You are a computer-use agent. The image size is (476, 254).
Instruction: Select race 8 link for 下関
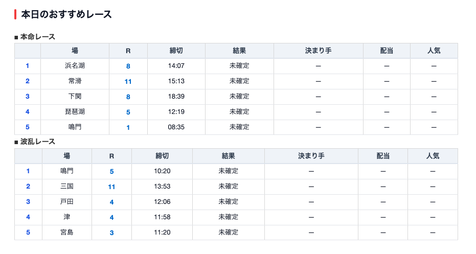click(128, 97)
